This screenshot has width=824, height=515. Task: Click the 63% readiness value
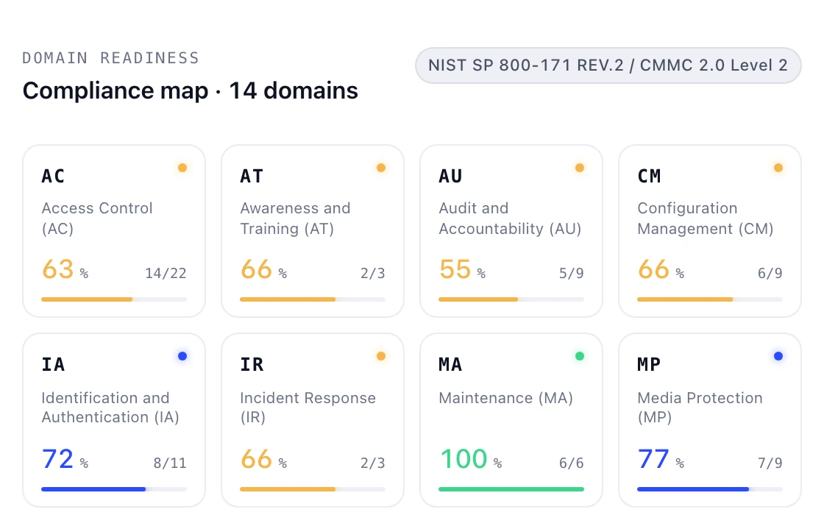[x=65, y=269]
